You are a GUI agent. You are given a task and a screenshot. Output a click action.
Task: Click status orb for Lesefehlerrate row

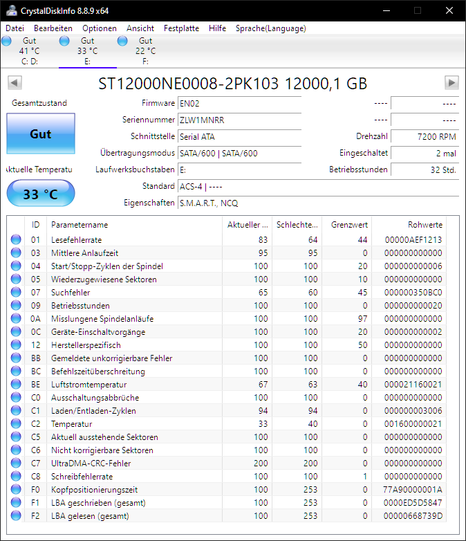click(16, 239)
